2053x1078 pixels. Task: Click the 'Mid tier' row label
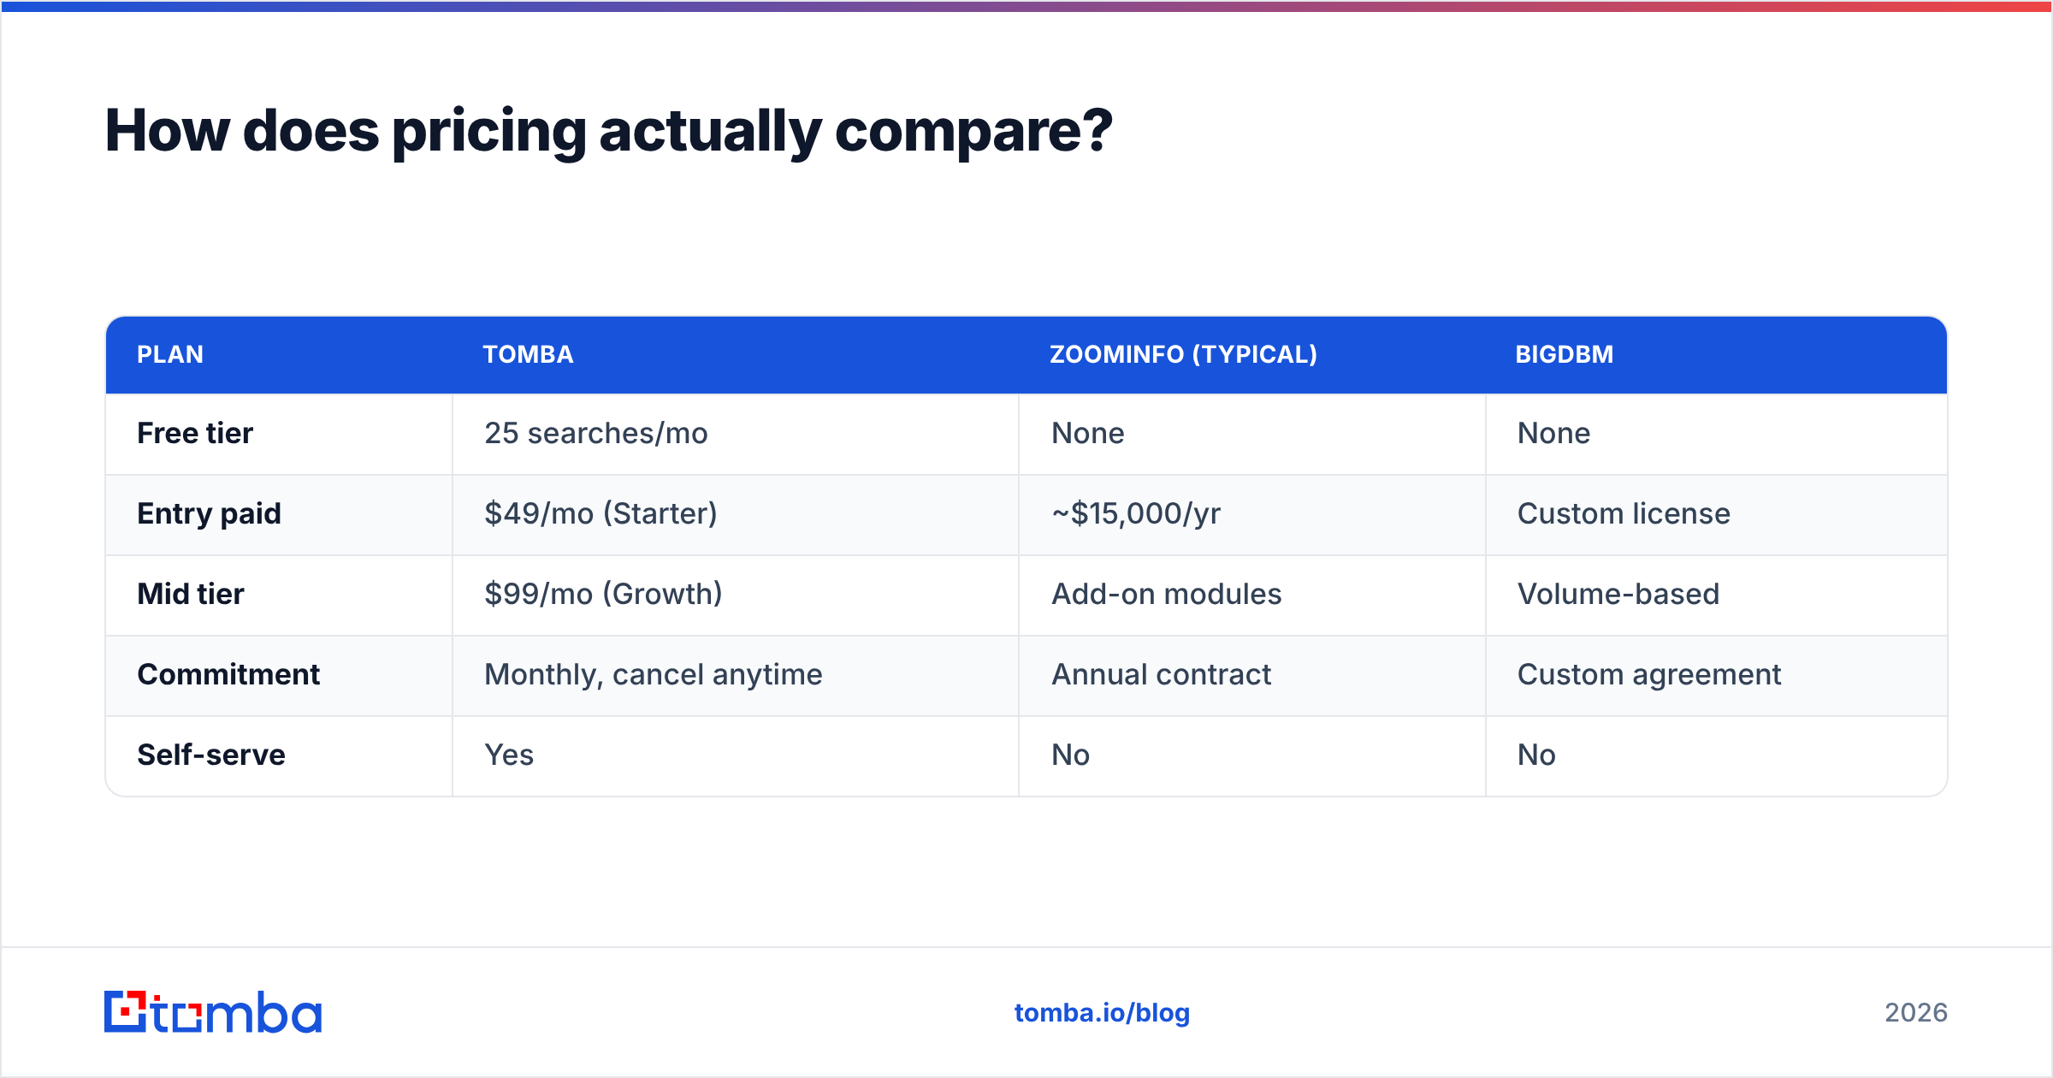(191, 594)
